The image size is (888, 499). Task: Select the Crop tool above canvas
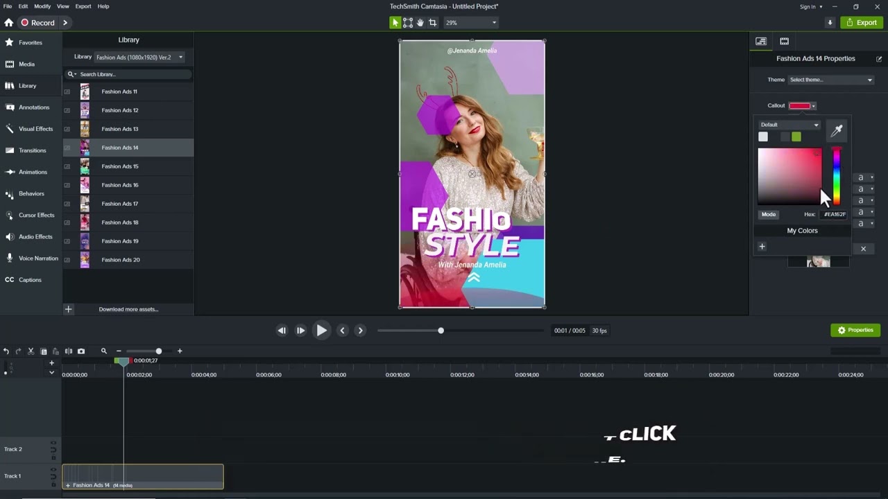(x=433, y=23)
